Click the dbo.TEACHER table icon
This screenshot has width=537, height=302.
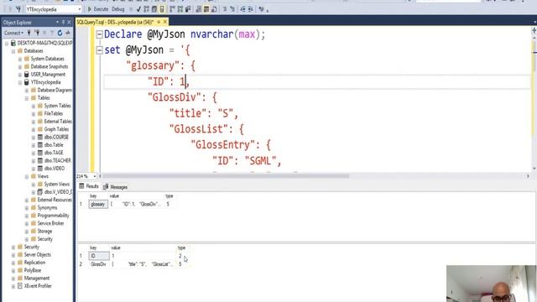[40, 160]
